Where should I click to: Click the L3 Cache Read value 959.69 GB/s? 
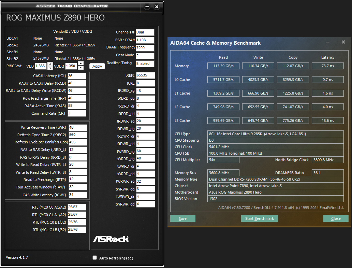[223, 121]
